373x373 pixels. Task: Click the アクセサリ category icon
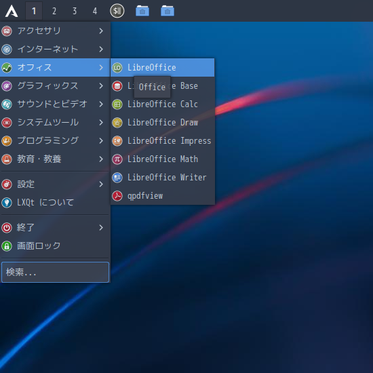click(7, 31)
